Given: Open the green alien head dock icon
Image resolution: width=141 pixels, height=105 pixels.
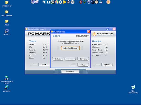Looking at the screenshot, I should coord(84,2).
